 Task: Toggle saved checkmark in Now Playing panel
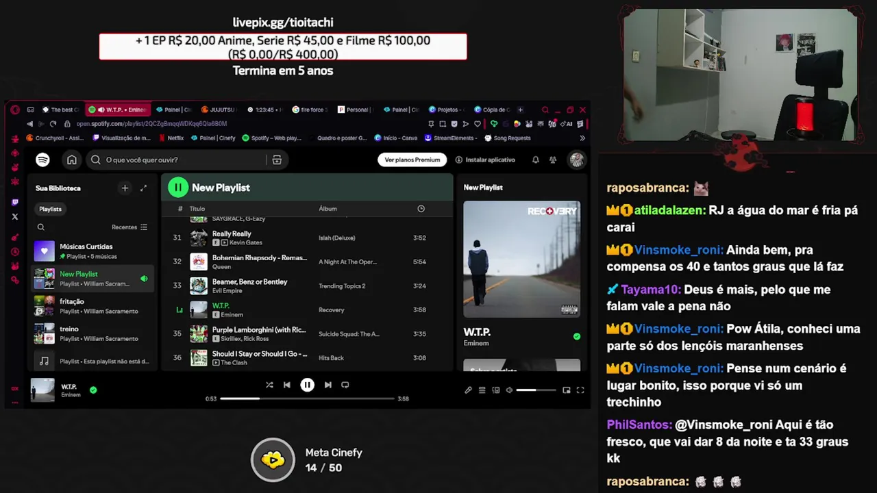pyautogui.click(x=576, y=336)
